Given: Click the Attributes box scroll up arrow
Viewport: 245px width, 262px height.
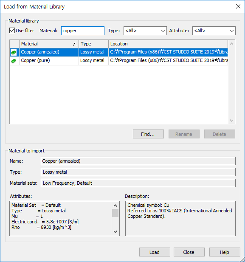Looking at the screenshot, I should pos(115,206).
